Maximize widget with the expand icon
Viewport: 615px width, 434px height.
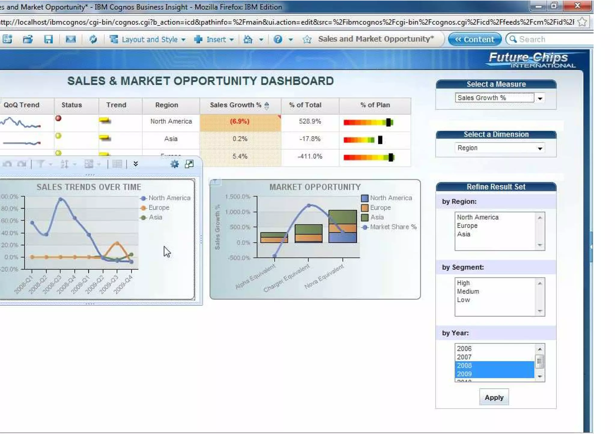click(x=189, y=164)
